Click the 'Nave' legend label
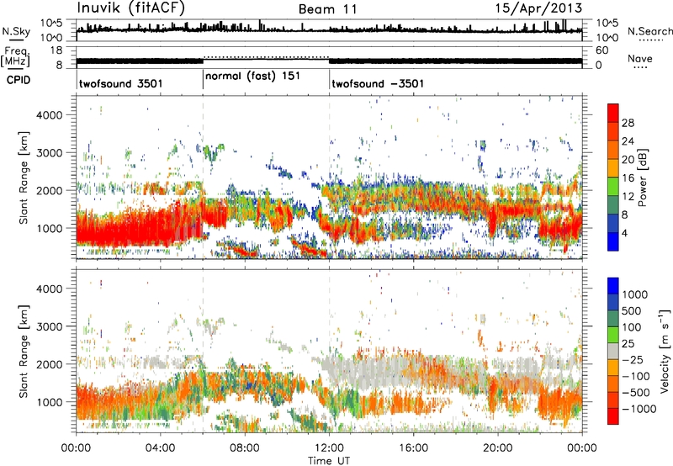The height and width of the screenshot is (466, 673). (640, 58)
